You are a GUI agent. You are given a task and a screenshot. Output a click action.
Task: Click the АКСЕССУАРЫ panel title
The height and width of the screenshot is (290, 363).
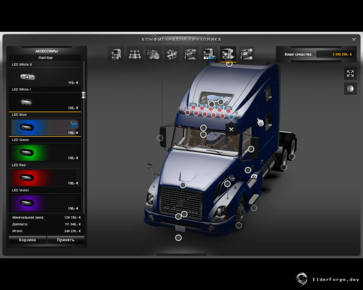pos(47,51)
